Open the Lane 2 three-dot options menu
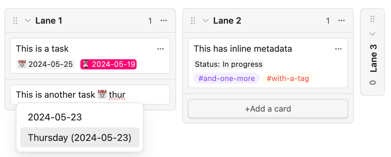The height and width of the screenshot is (157, 391). pyautogui.click(x=341, y=21)
